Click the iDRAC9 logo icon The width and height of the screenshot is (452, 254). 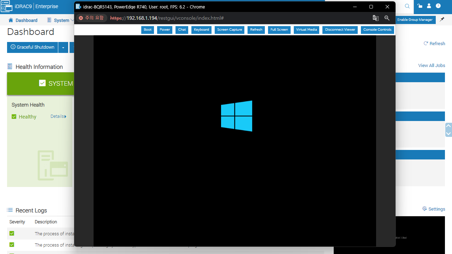[x=6, y=6]
